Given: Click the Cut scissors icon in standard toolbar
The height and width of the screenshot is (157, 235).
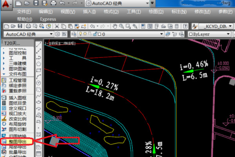Looking at the screenshot, I should [56, 26].
